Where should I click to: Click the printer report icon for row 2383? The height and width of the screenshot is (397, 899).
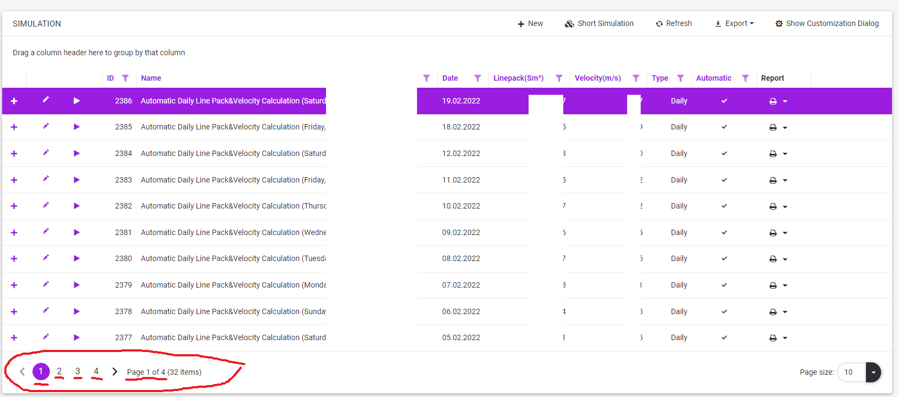pyautogui.click(x=773, y=180)
